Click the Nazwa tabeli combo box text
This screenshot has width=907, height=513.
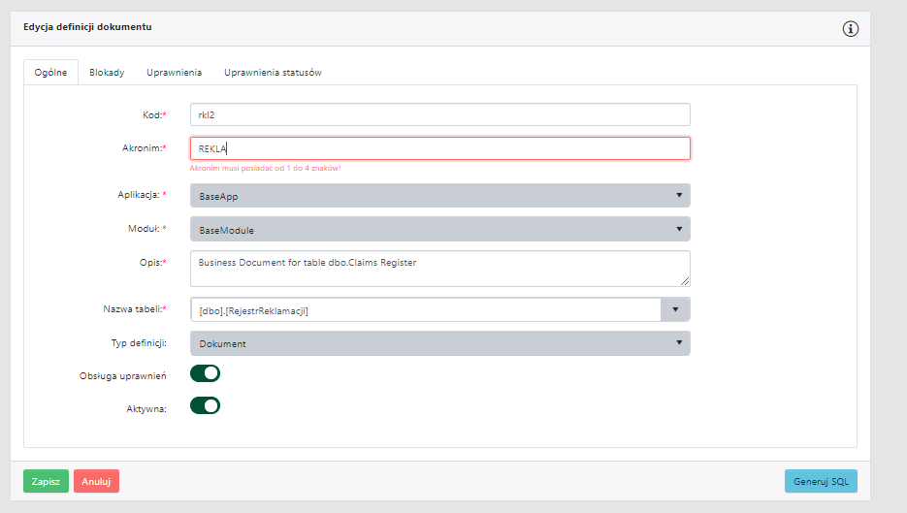click(x=425, y=309)
